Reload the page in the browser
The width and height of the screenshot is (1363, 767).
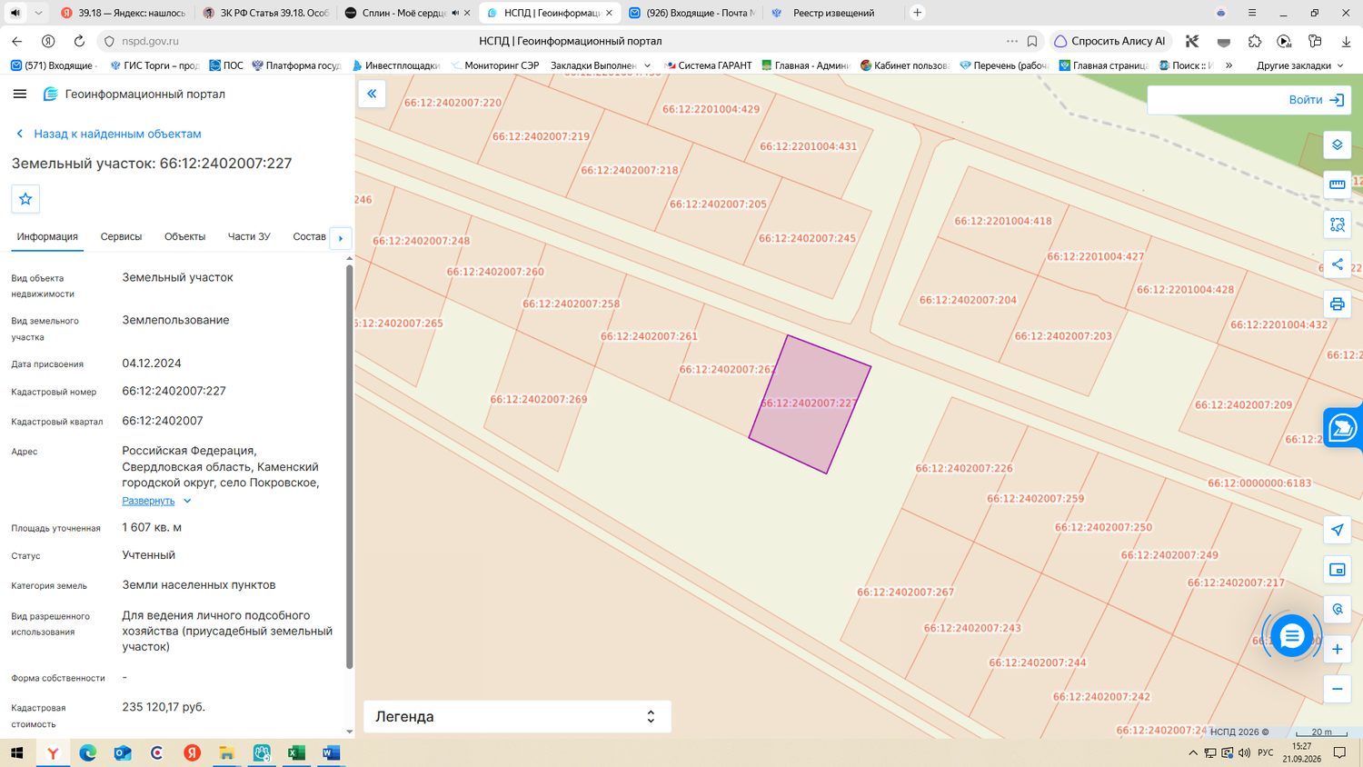(79, 41)
